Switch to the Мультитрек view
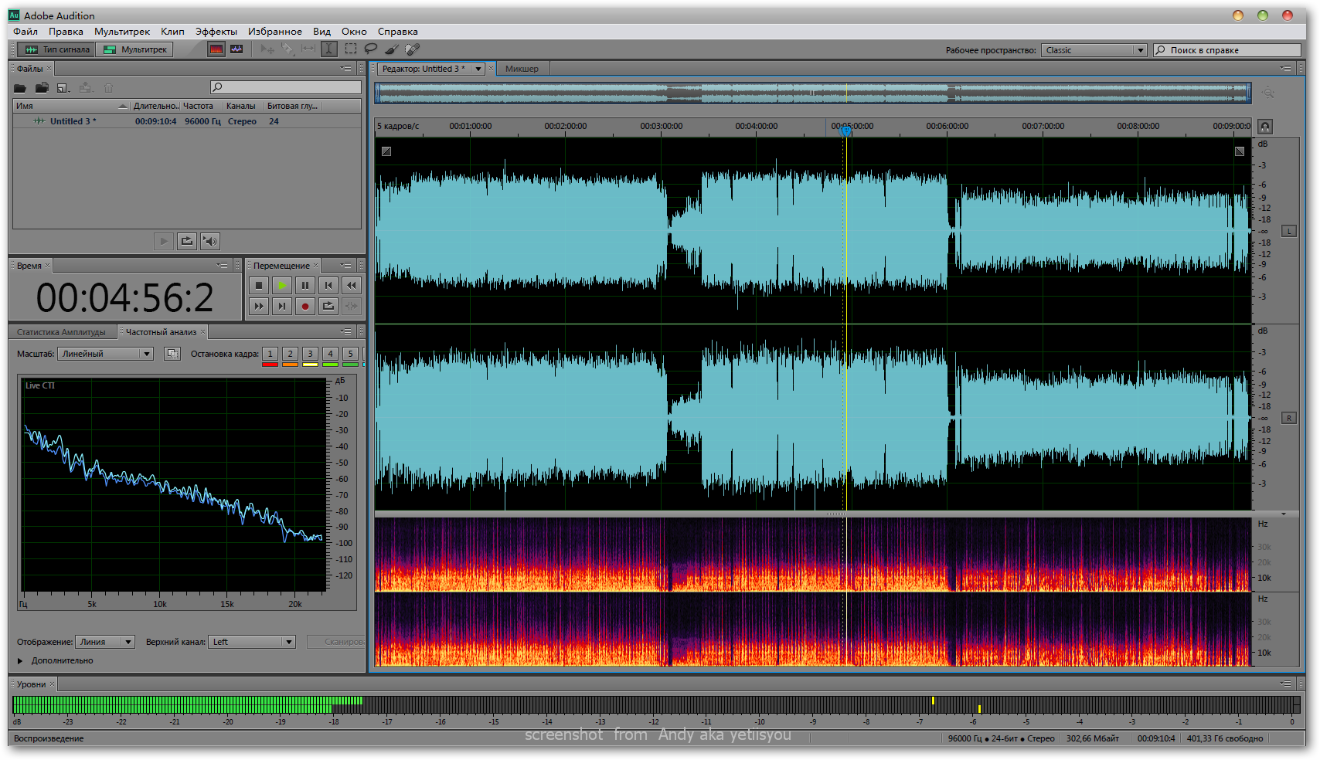The width and height of the screenshot is (1320, 760). (135, 49)
